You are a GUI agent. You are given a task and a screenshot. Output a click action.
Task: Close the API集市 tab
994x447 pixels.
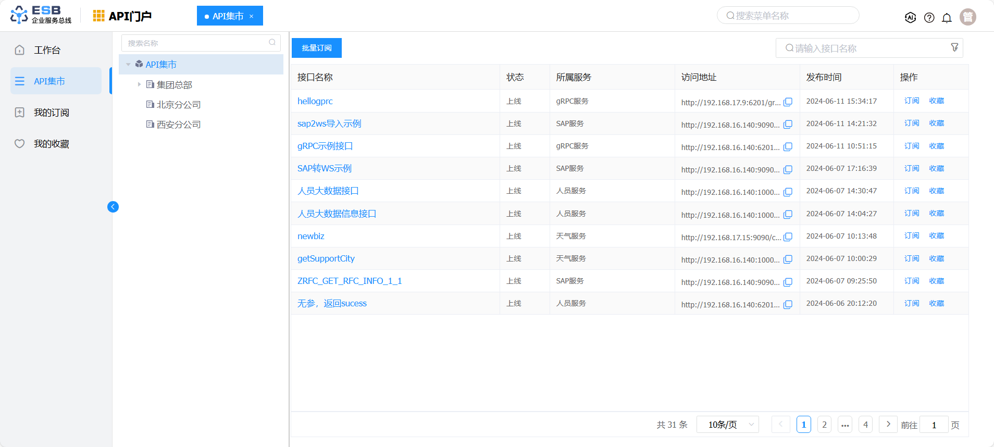[x=252, y=16]
